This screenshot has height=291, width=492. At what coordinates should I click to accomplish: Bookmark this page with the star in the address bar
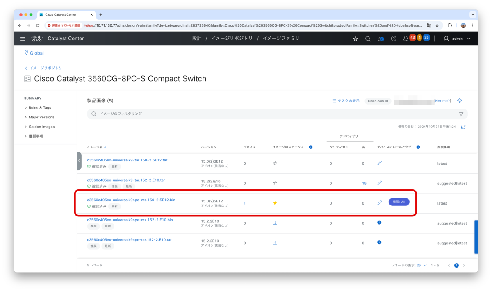[x=437, y=25]
